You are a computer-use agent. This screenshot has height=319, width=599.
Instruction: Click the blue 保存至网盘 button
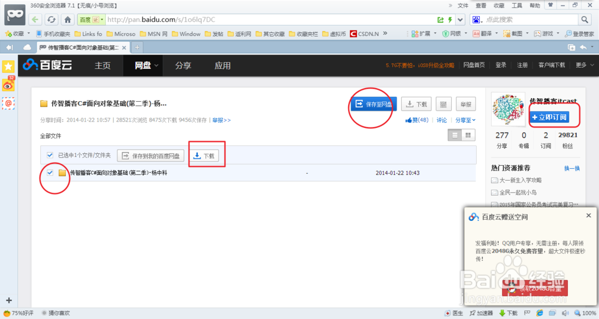pyautogui.click(x=374, y=104)
